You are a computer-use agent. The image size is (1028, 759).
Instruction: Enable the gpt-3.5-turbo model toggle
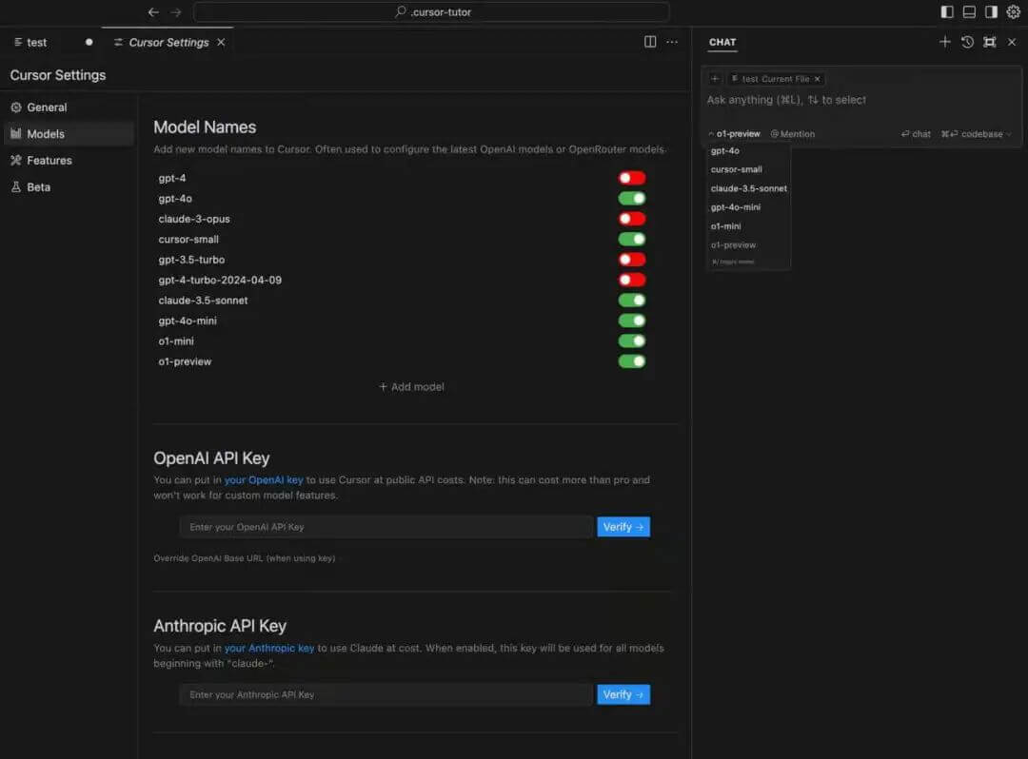[x=632, y=260]
